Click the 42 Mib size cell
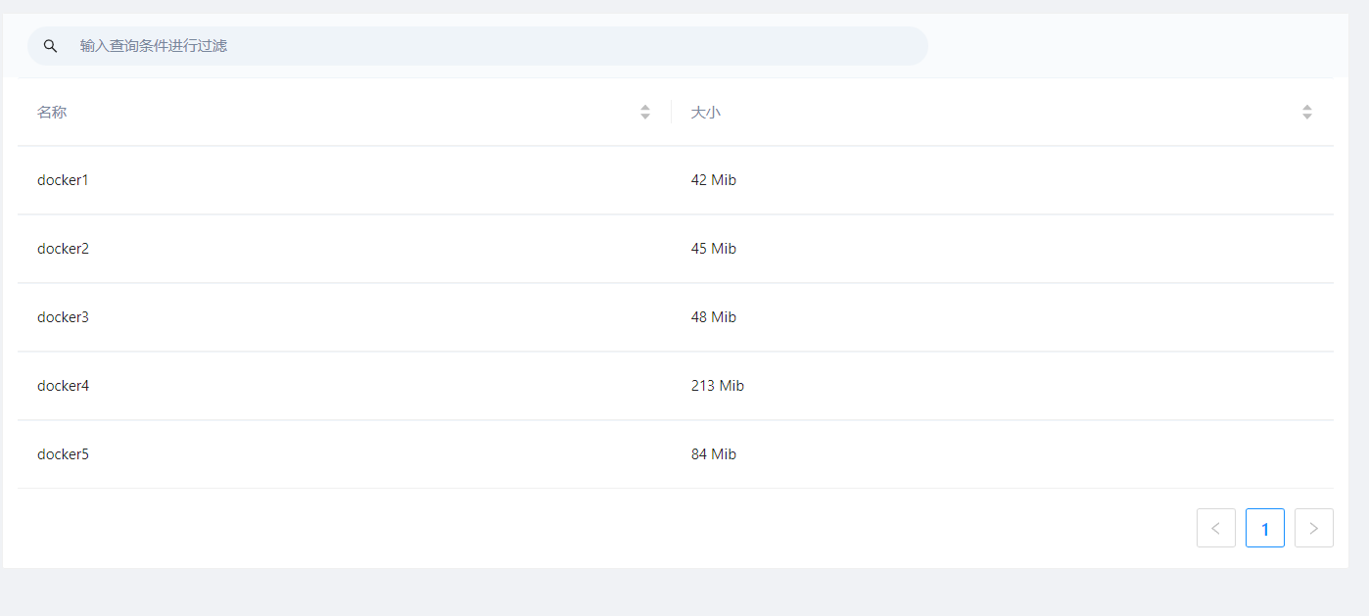Viewport: 1369px width, 616px height. coord(713,180)
